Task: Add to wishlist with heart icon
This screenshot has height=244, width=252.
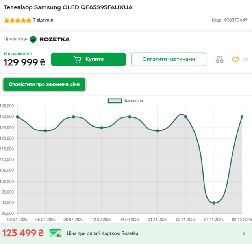Action: (x=235, y=60)
